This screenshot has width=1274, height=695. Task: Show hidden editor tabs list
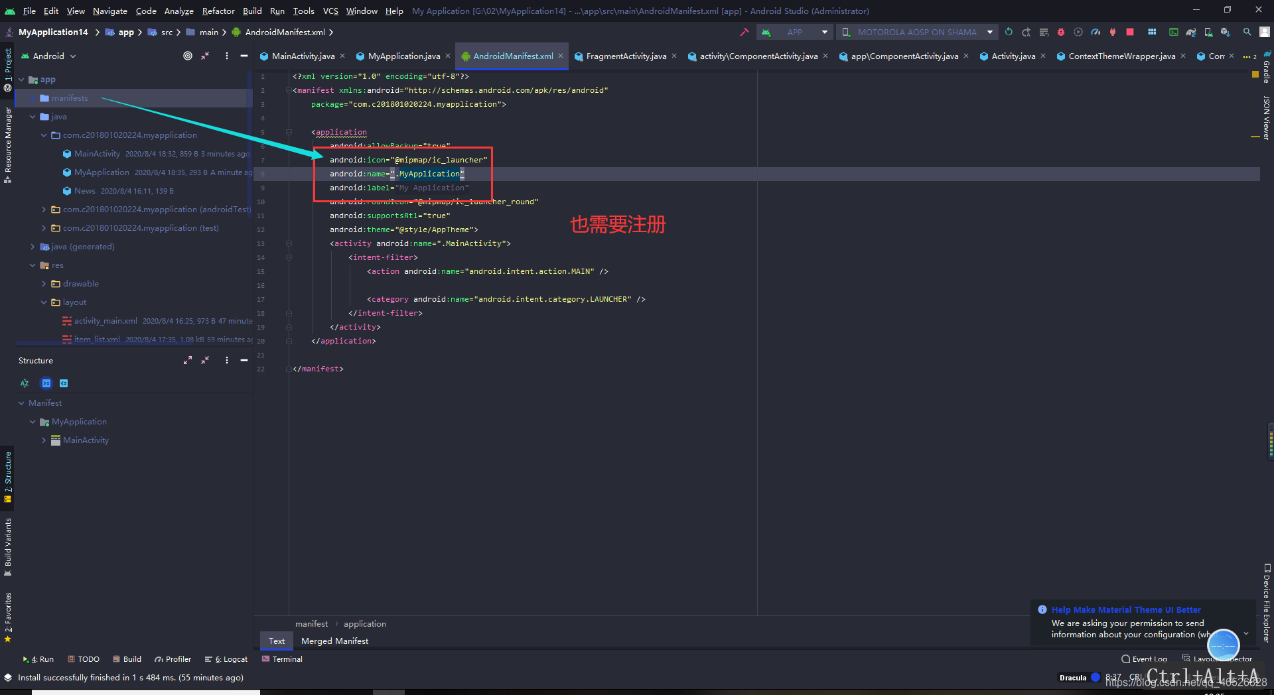1249,56
